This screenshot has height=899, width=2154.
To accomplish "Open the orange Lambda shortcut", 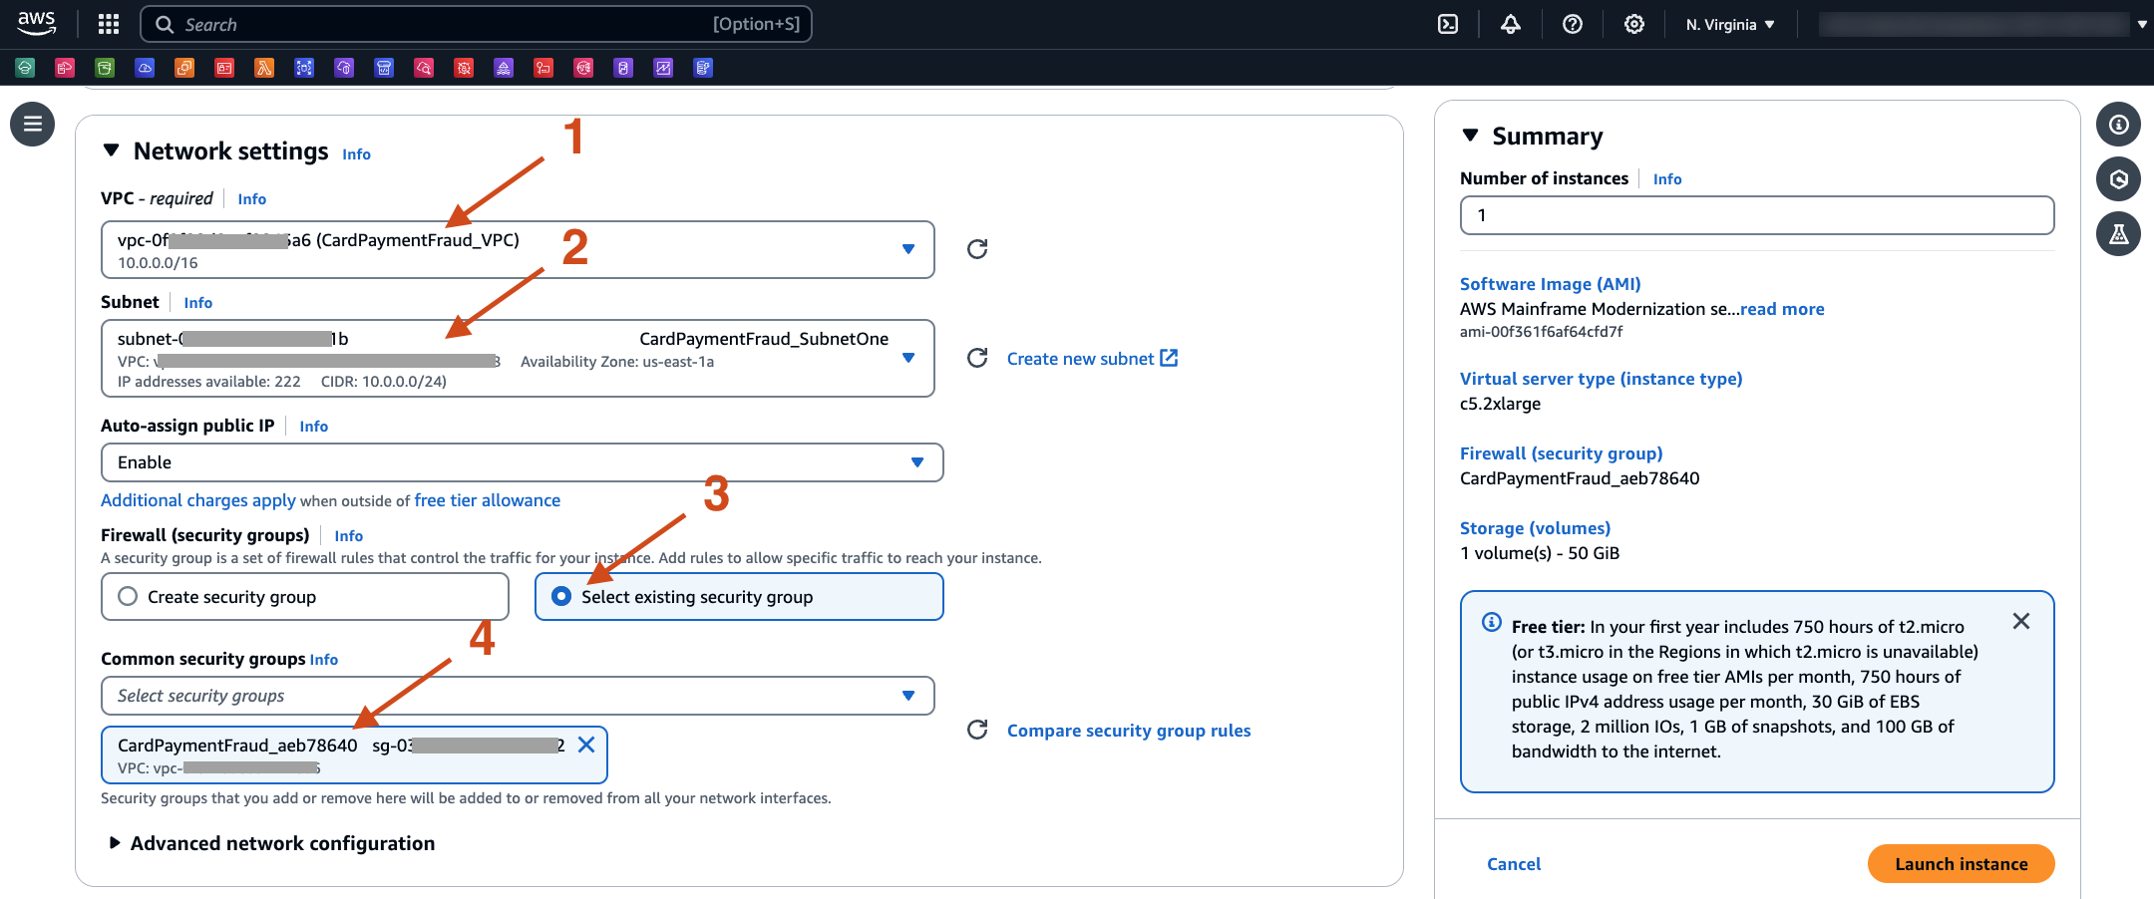I will click(264, 68).
